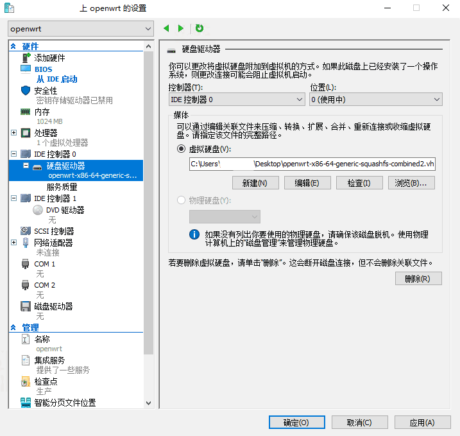460x436 pixels.
Task: Click the 1024 MB memory value
Action: [49, 121]
